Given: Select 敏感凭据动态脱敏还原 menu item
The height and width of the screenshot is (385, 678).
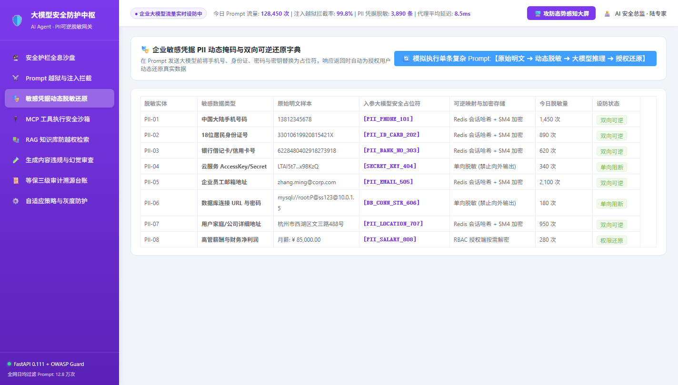Looking at the screenshot, I should tap(60, 99).
